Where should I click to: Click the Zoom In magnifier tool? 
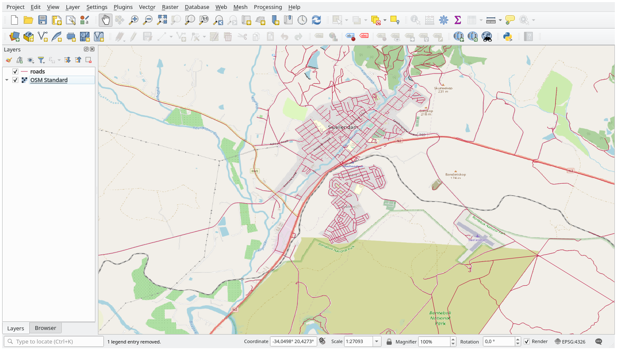tap(134, 20)
